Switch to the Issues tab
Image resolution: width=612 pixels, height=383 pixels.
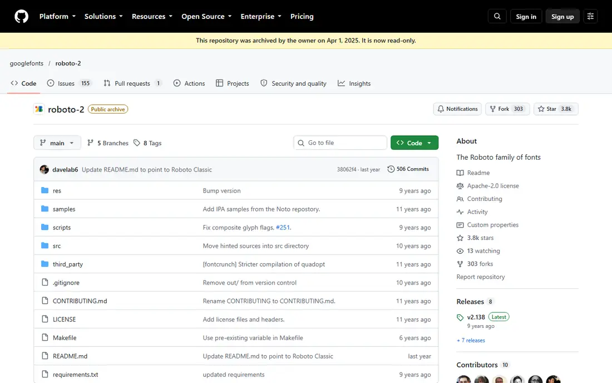68,83
